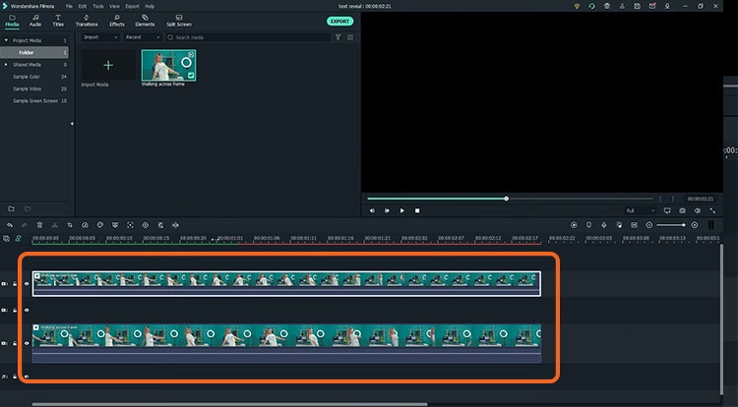Open Sample Green Screen library item
The width and height of the screenshot is (738, 407).
tap(35, 100)
